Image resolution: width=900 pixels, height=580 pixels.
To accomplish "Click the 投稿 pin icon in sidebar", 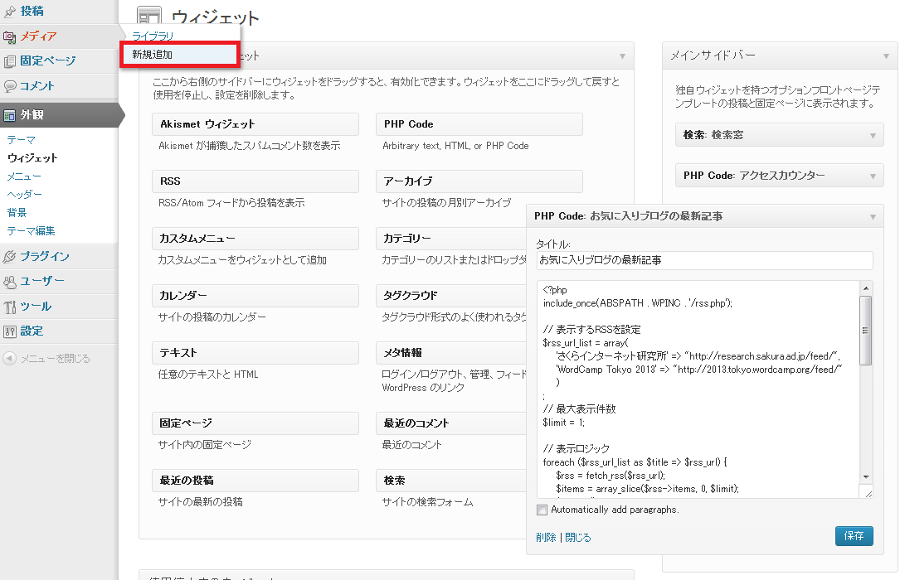I will point(10,12).
